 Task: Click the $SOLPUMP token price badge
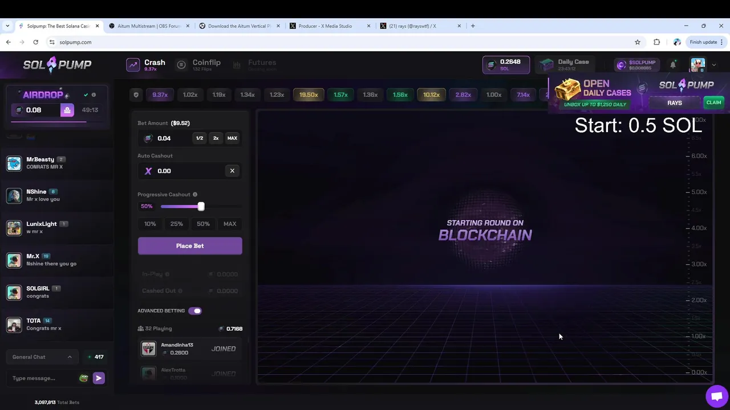point(638,65)
